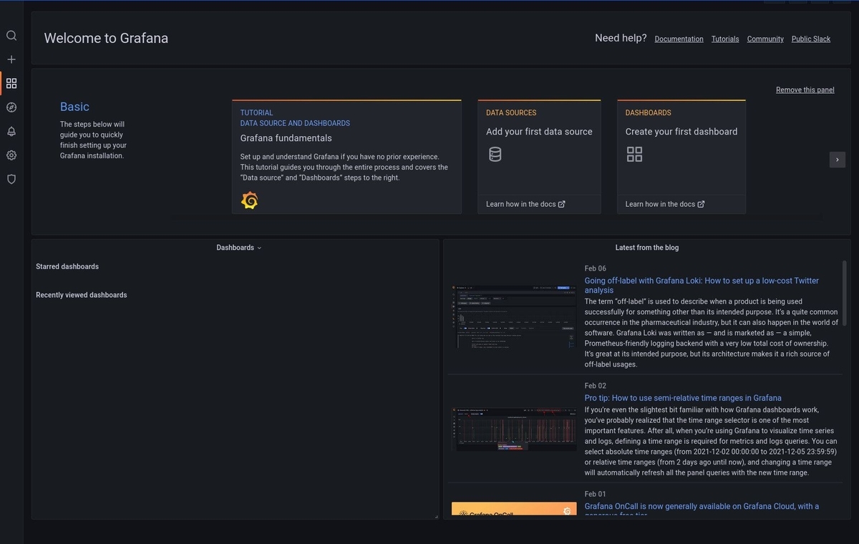This screenshot has width=859, height=544.
Task: Click the plus icon to create new content
Action: (11, 59)
